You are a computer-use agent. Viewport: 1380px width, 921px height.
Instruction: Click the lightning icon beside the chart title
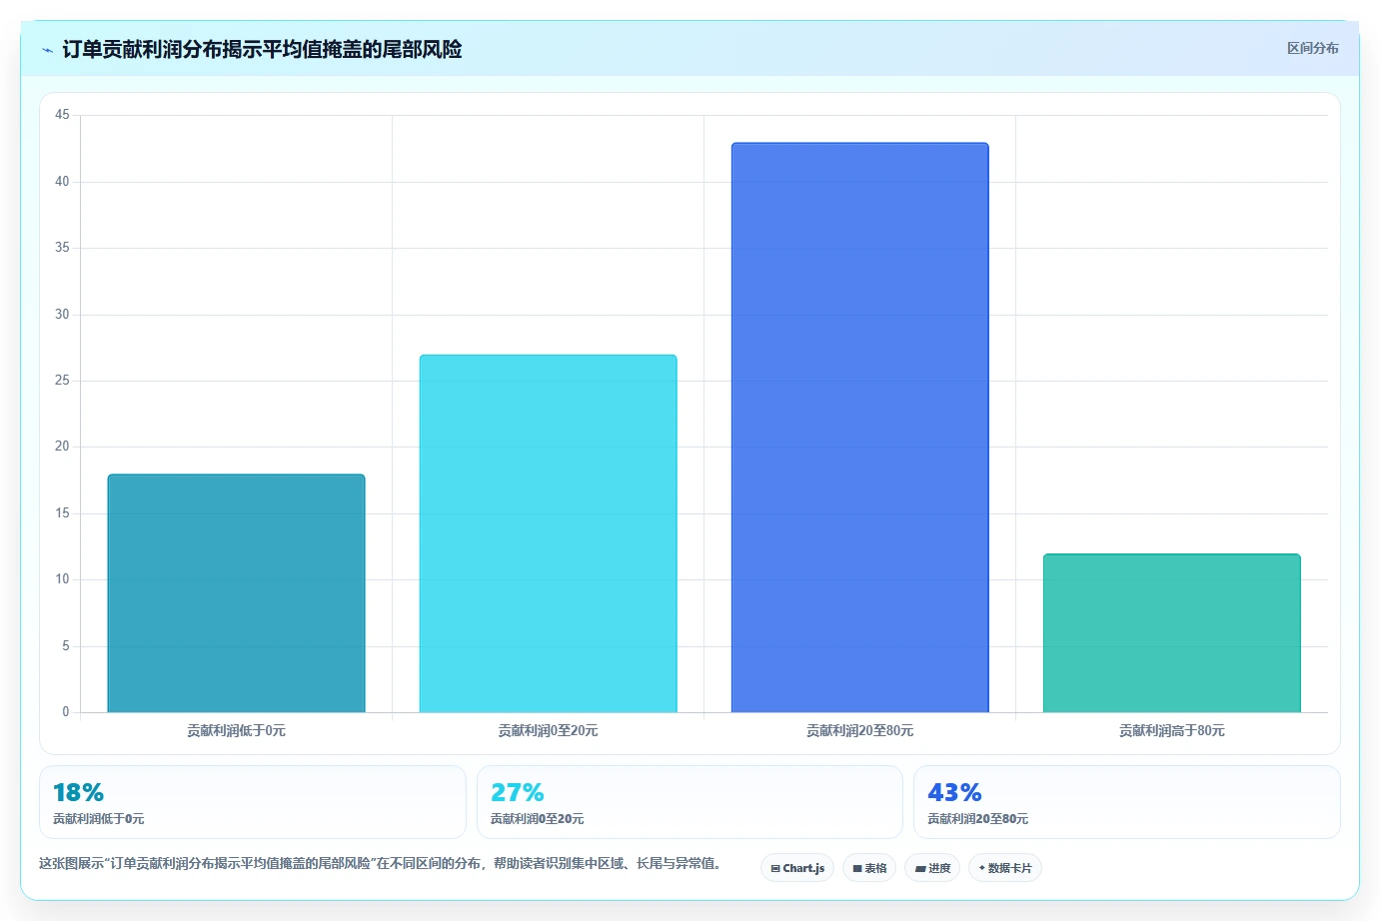pos(47,50)
